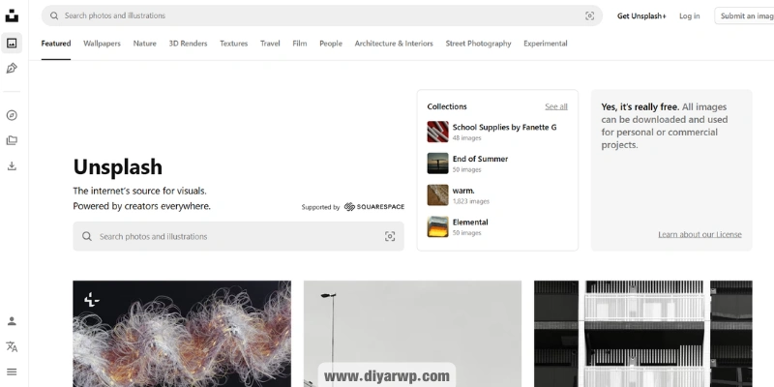Viewport: 774px width, 387px height.
Task: Open the Street Photography tab
Action: point(478,44)
